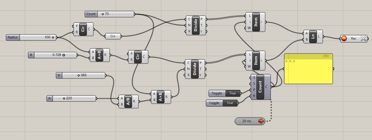372x140 pixels.
Task: Click the red record button on Rec
Action: 344,38
